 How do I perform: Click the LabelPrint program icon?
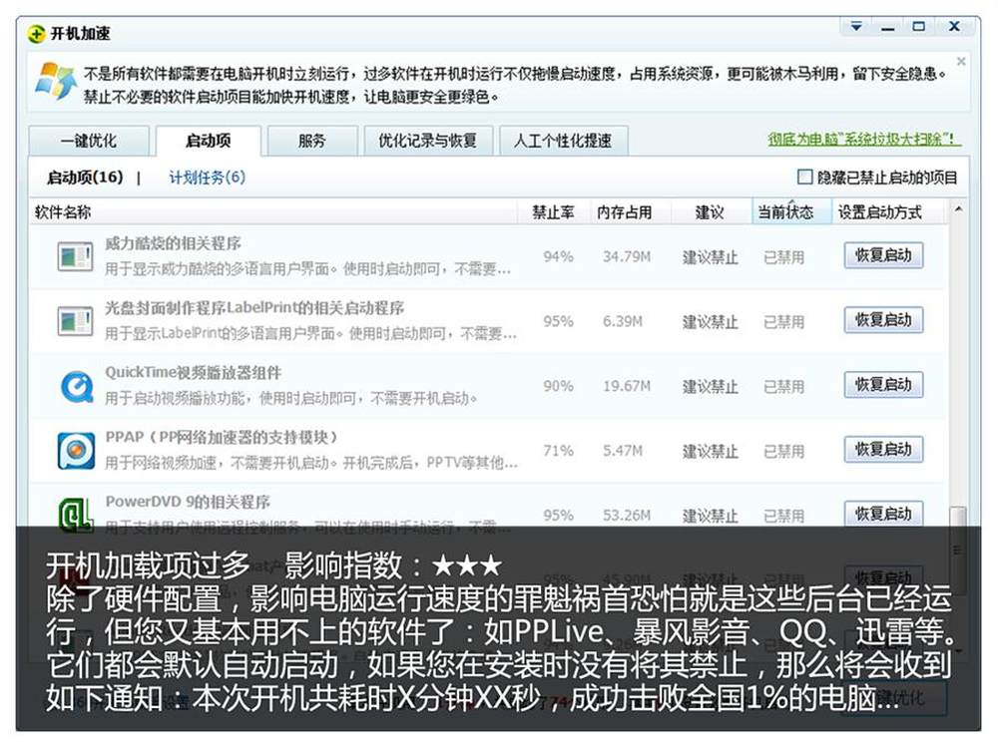[75, 321]
